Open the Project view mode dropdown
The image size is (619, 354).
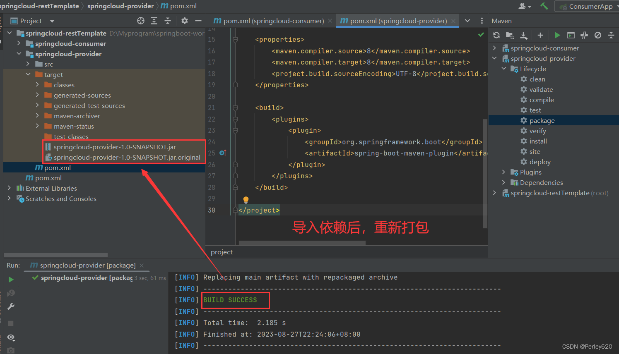[52, 21]
